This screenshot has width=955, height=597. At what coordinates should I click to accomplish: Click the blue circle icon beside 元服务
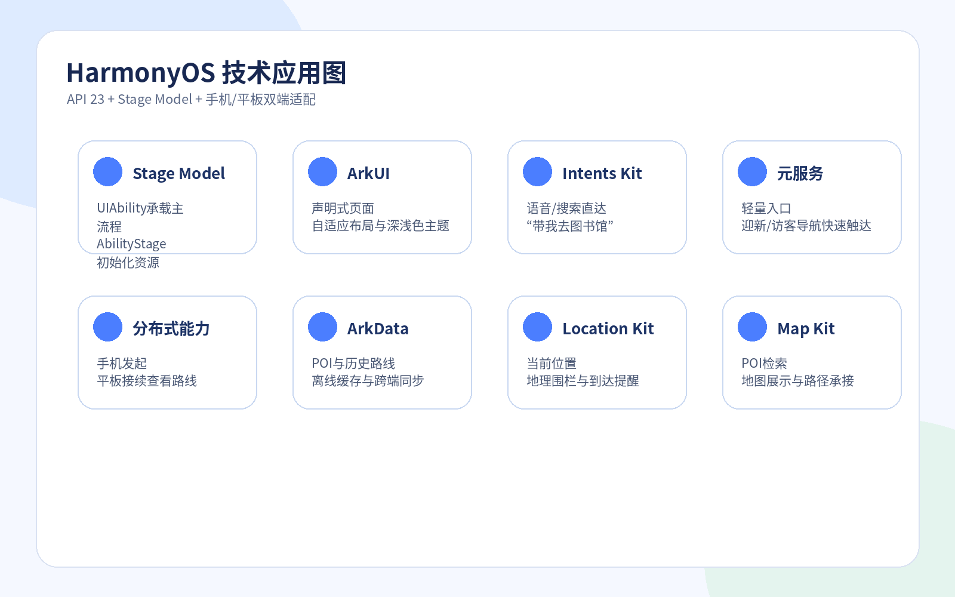tap(753, 172)
